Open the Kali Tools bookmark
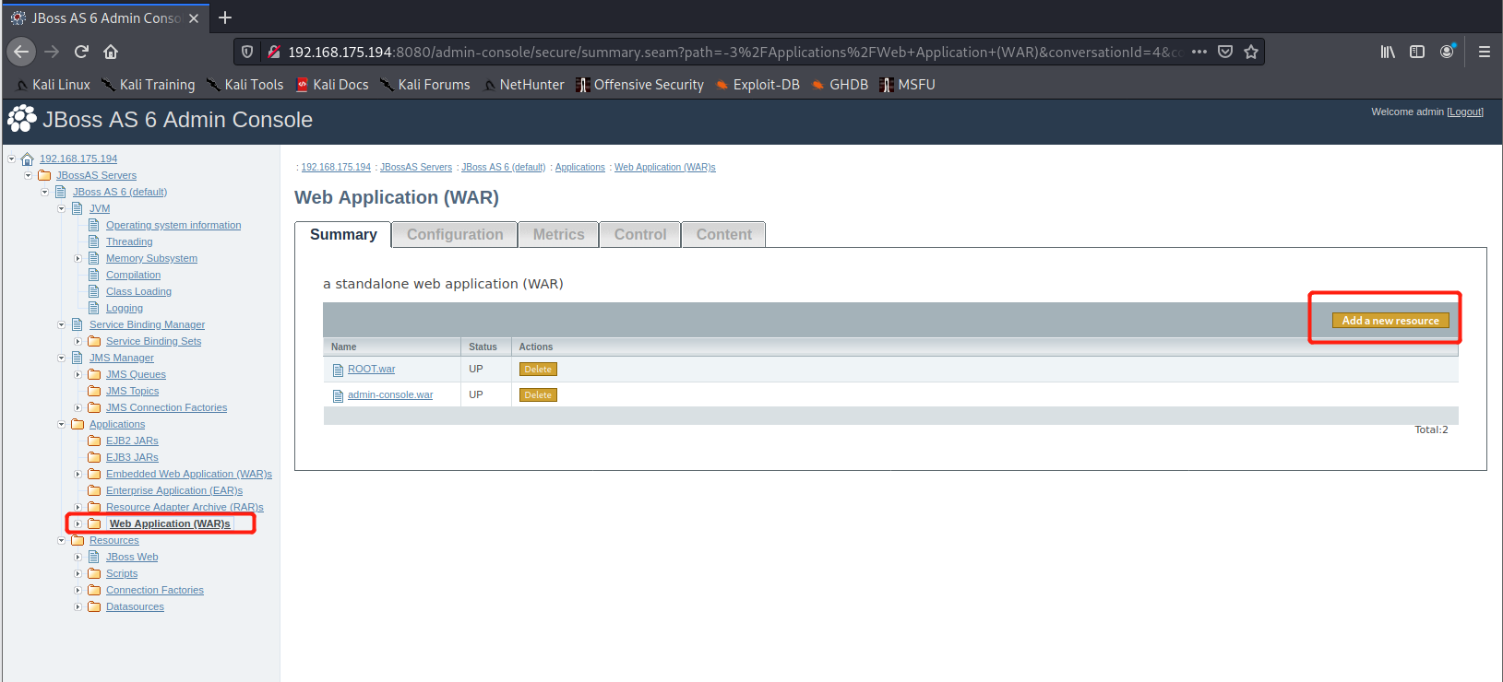This screenshot has width=1503, height=682. pos(245,85)
